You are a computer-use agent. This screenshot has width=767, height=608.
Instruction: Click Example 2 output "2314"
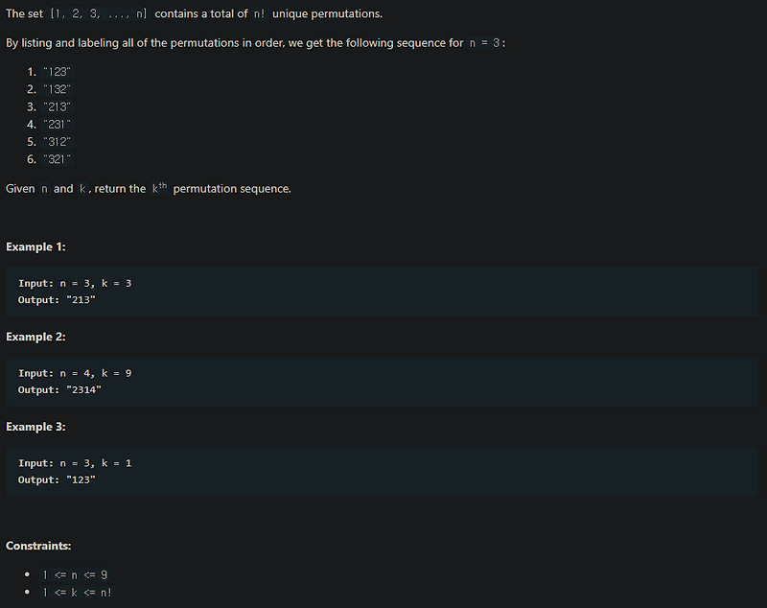click(x=59, y=390)
